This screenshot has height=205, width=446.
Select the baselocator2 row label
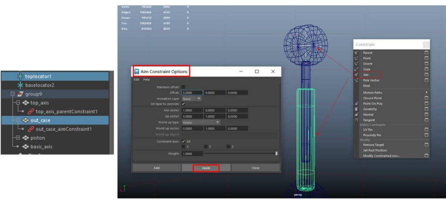coord(40,85)
